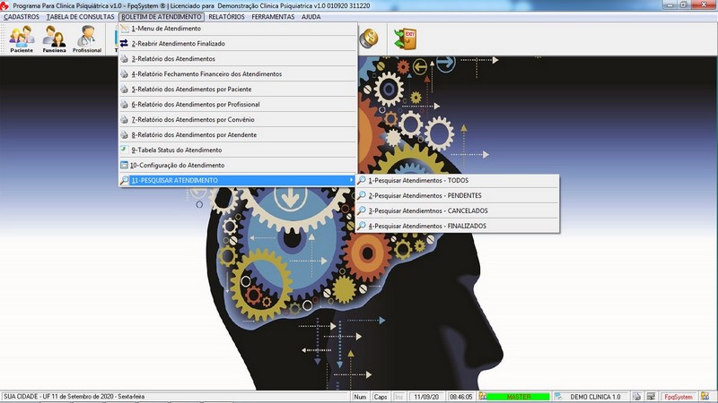Click the gold coin finance toolbar icon
Image resolution: width=718 pixels, height=403 pixels.
coord(369,39)
